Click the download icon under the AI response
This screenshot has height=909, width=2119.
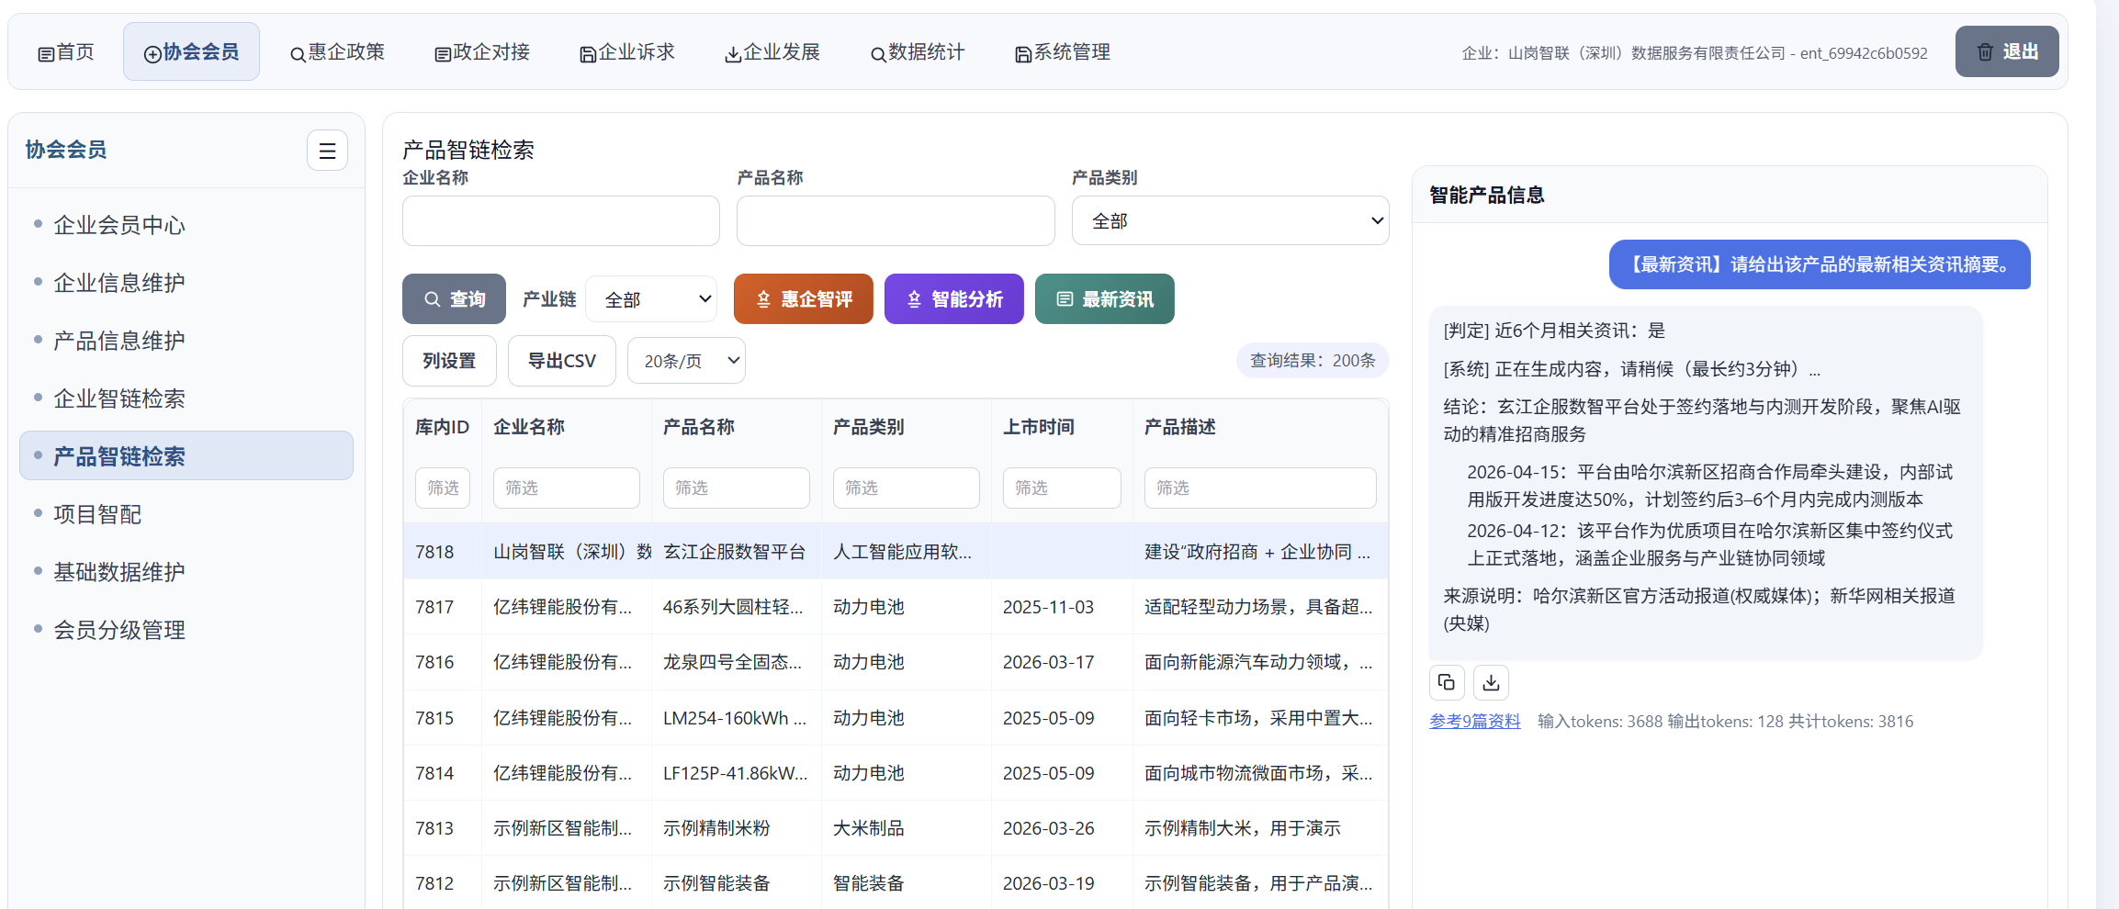(x=1491, y=682)
